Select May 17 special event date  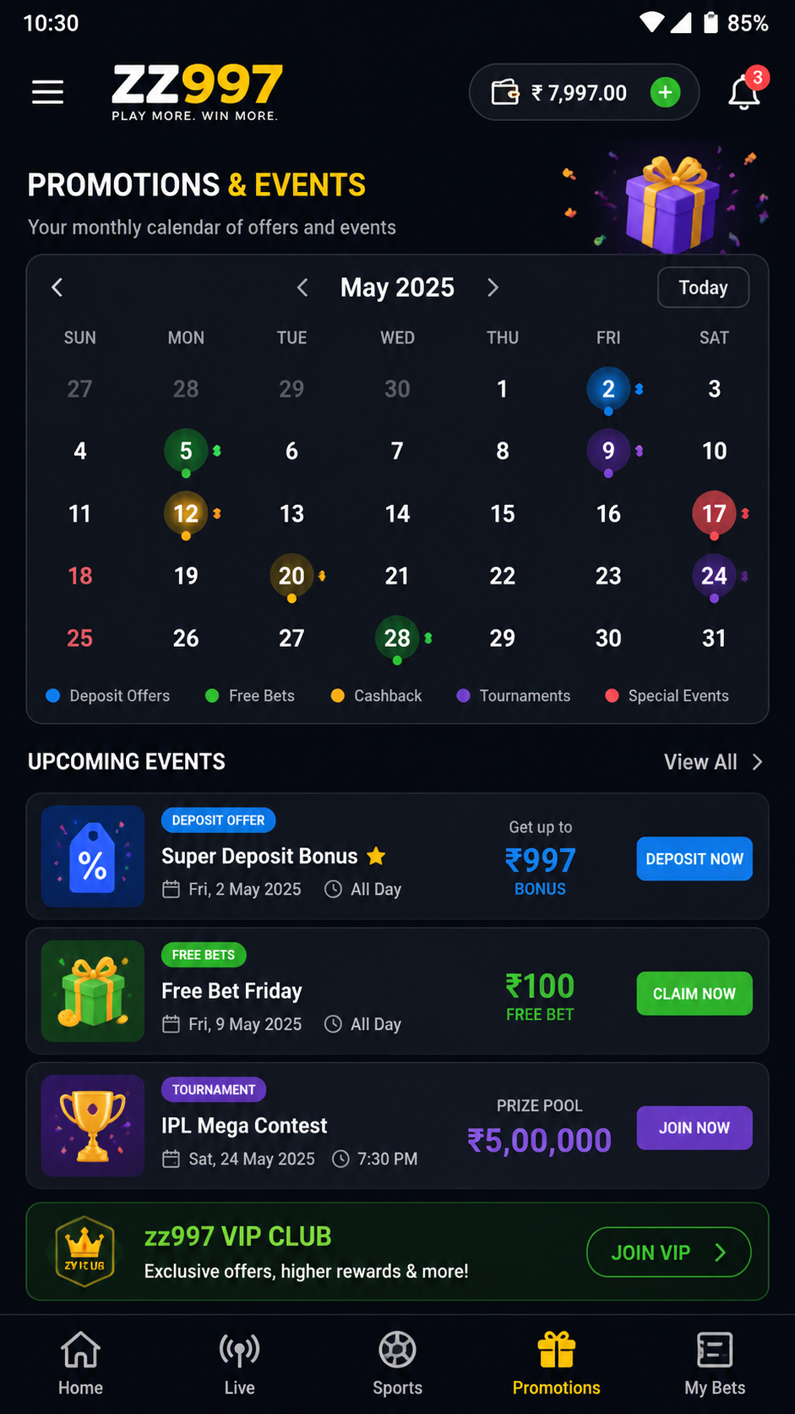(x=714, y=513)
